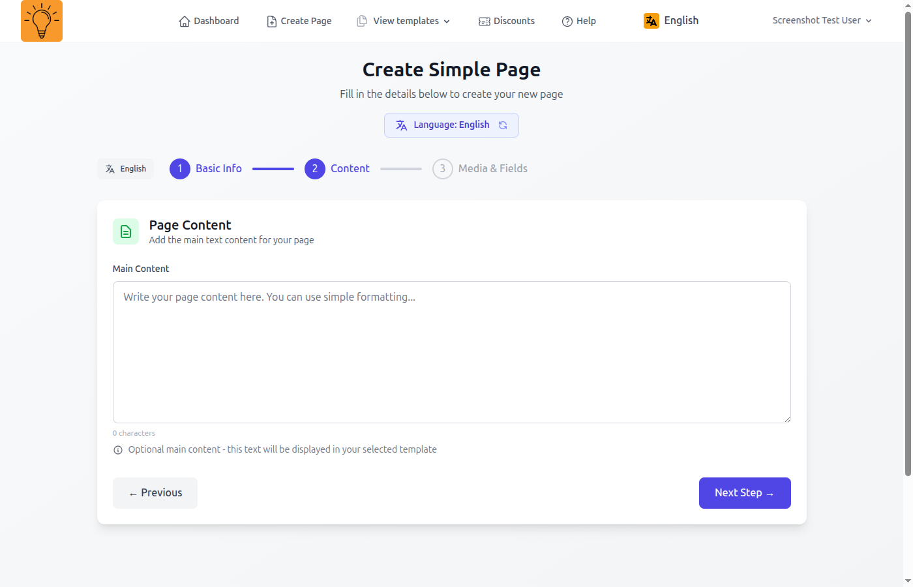Click the "Page Content" section title
This screenshot has width=913, height=587.
click(x=190, y=225)
